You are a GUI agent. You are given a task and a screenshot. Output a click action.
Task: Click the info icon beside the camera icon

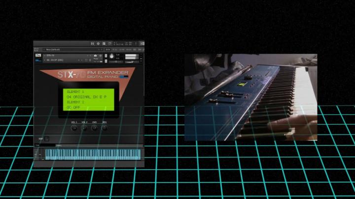101,56
